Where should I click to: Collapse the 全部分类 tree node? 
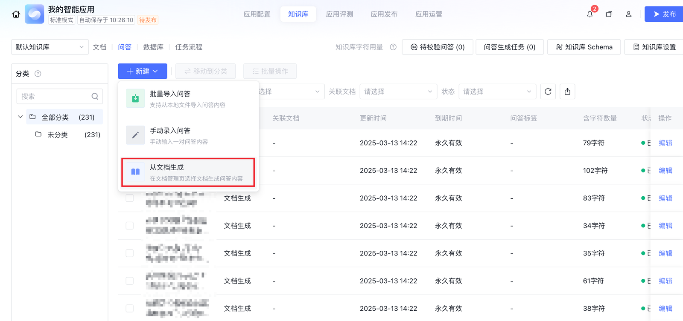click(20, 117)
